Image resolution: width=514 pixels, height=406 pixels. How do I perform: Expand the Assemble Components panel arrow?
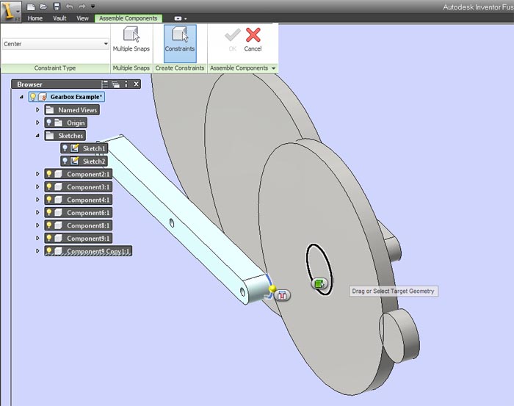274,68
